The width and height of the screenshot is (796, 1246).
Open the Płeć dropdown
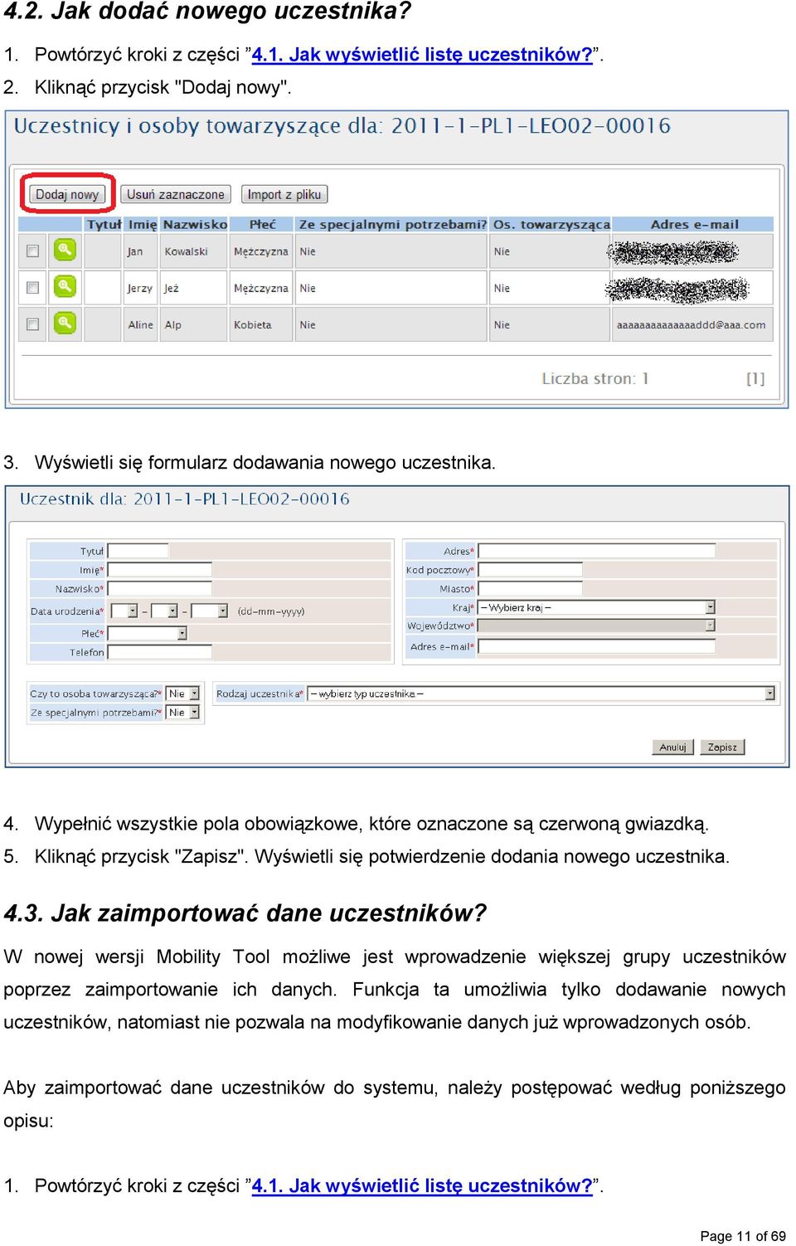click(148, 633)
